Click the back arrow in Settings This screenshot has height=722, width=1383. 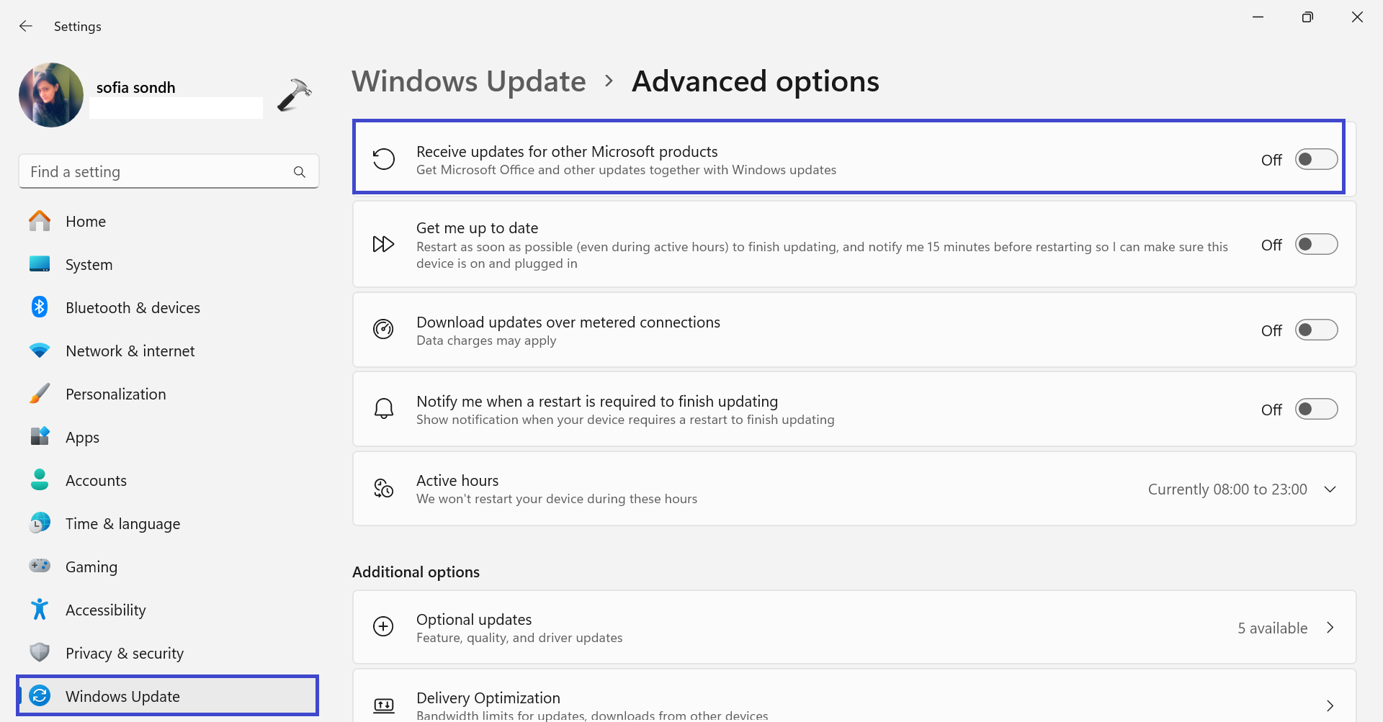click(x=26, y=27)
